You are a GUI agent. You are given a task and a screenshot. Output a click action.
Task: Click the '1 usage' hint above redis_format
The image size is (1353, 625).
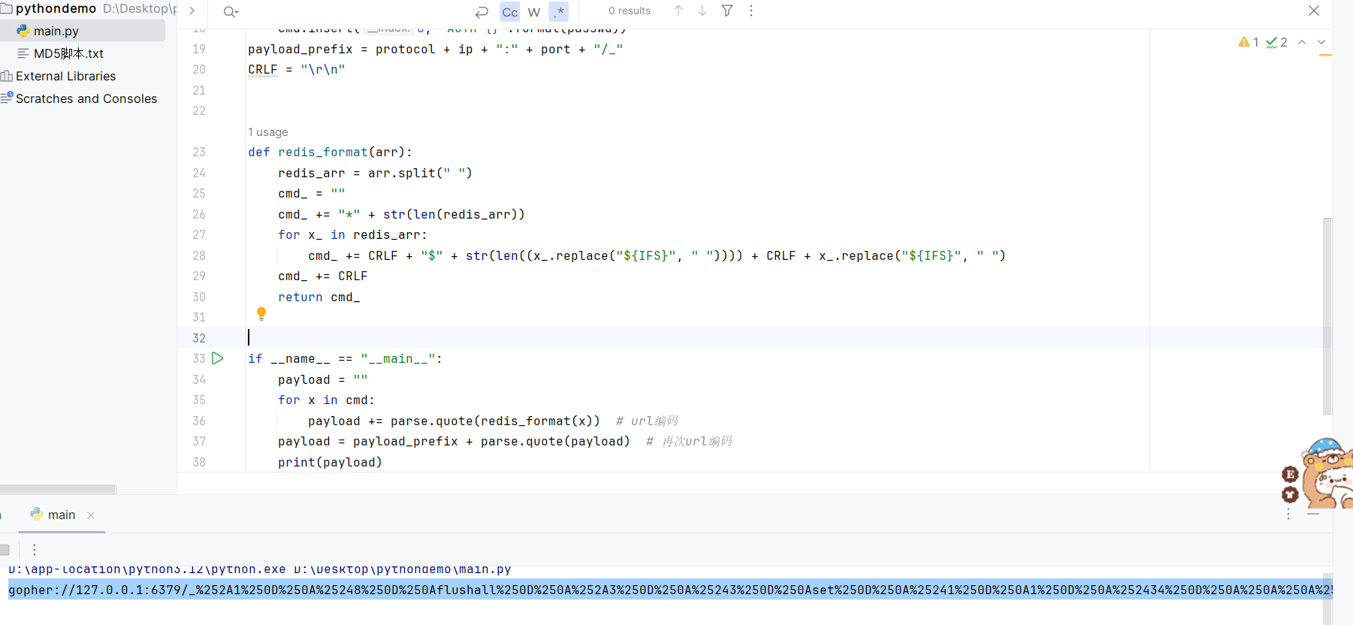pos(268,132)
